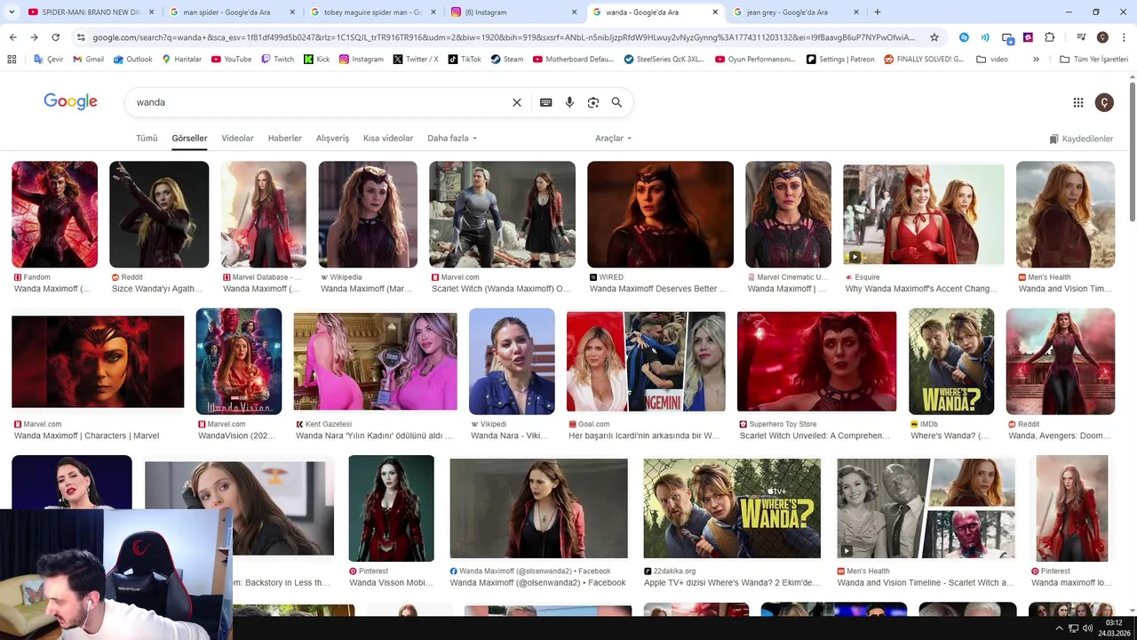
Task: Click into the wanda search input field
Action: pyautogui.click(x=320, y=102)
